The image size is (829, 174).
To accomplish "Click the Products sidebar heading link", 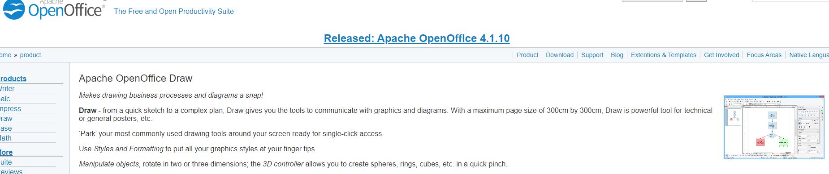I will [x=13, y=79].
